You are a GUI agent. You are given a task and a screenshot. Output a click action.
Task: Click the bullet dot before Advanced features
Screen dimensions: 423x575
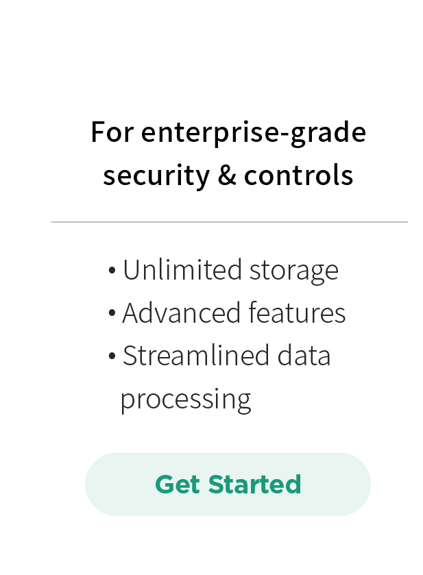[112, 314]
